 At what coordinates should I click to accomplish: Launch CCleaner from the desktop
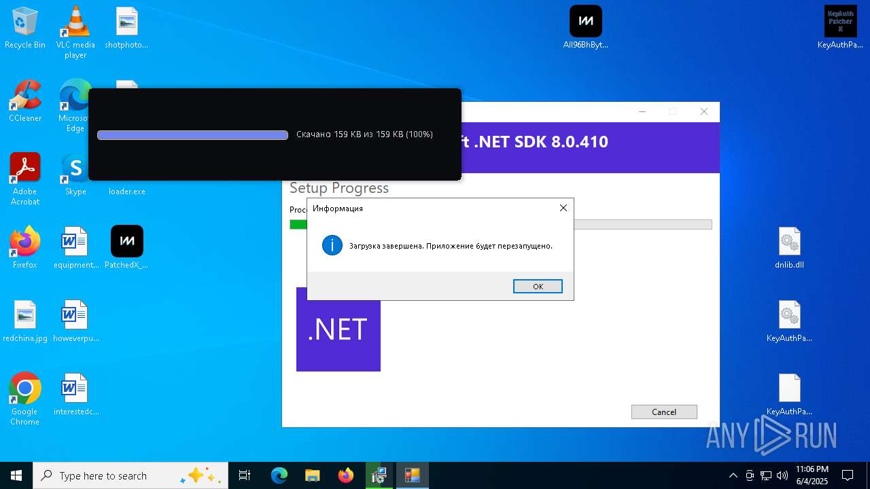[25, 102]
